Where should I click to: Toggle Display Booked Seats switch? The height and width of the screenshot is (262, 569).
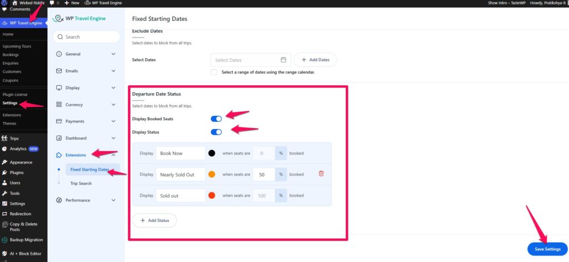(216, 119)
